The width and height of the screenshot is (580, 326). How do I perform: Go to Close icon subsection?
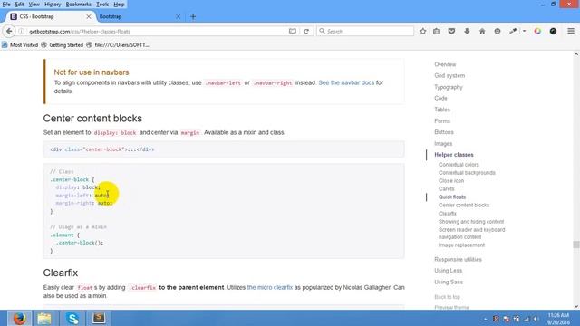(451, 181)
